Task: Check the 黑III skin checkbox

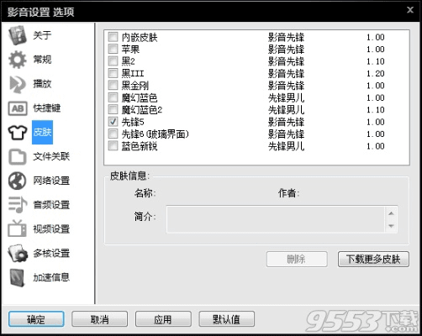Action: 113,73
